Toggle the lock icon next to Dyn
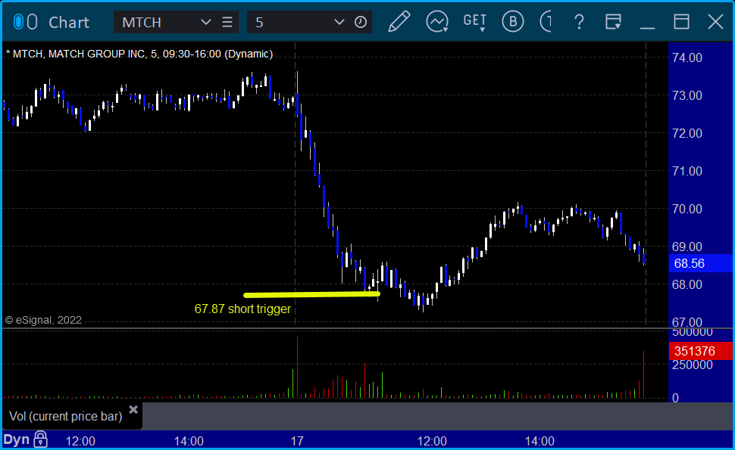Image resolution: width=735 pixels, height=450 pixels. click(x=41, y=439)
